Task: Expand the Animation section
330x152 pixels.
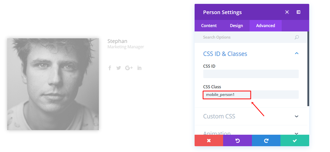Action: [297, 133]
